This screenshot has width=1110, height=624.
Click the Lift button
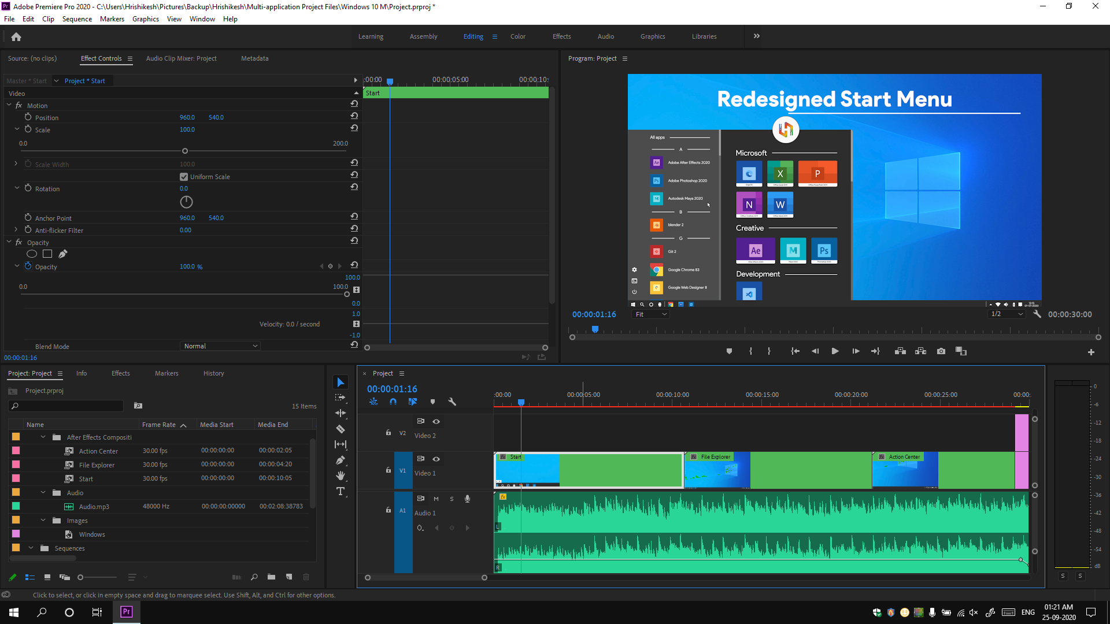pos(900,351)
